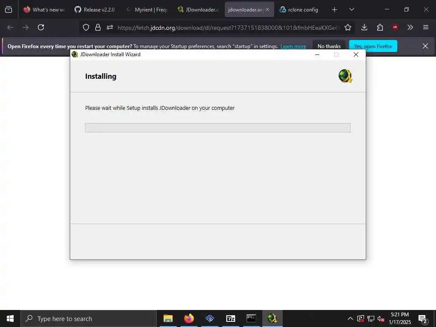Click the installation progress bar
The height and width of the screenshot is (327, 436).
pos(218,128)
